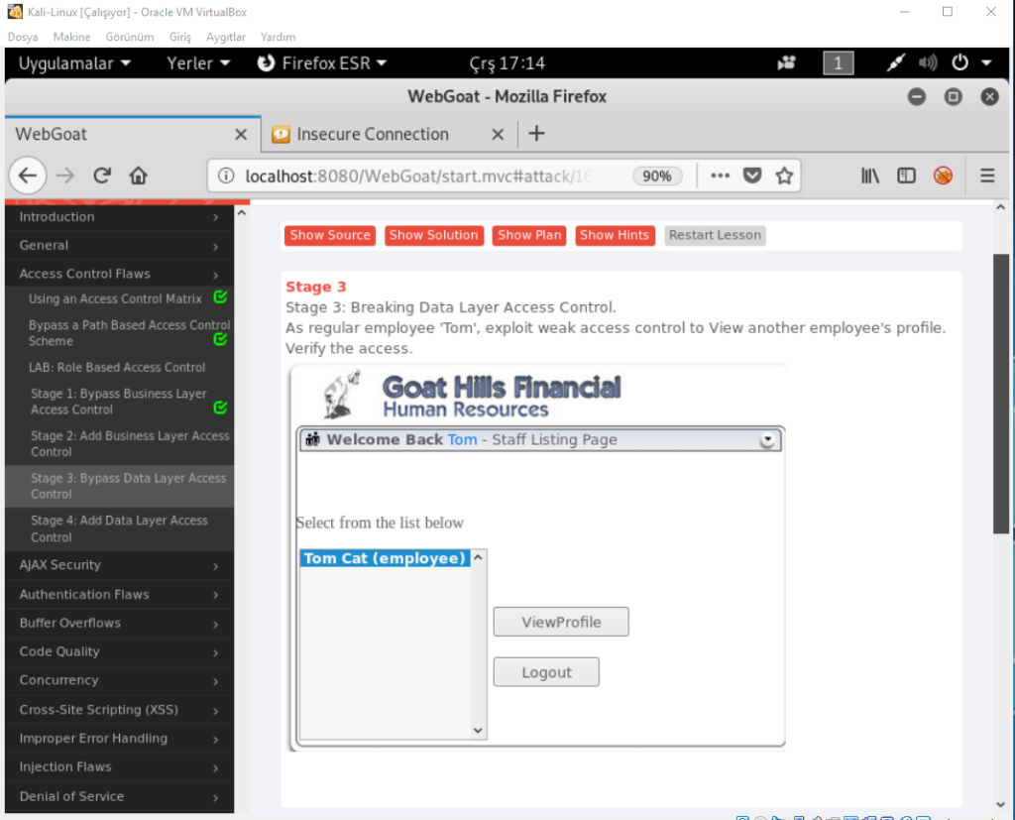Bookmark this page with the star icon

[784, 176]
